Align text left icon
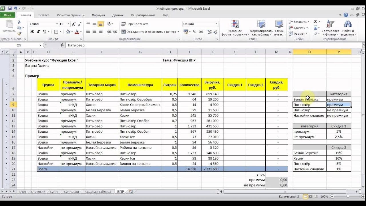Image resolution: width=366 pixels, height=206 pixels. click(88, 32)
